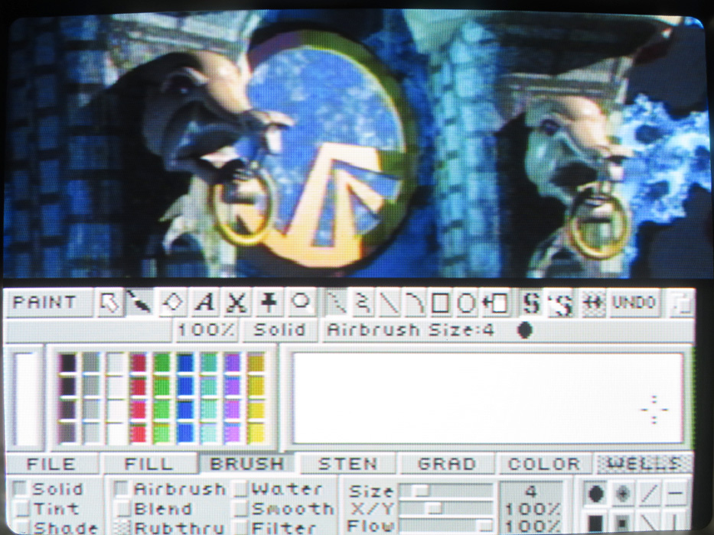Switch to the BRUSH tab
The height and width of the screenshot is (535, 714).
pos(246,464)
